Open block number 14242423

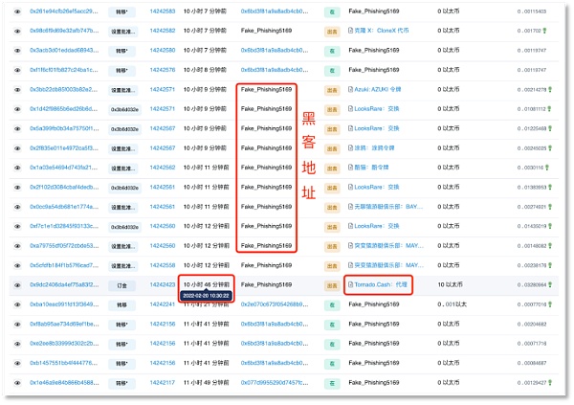tap(163, 284)
